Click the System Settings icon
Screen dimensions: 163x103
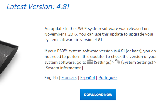(x=118, y=61)
